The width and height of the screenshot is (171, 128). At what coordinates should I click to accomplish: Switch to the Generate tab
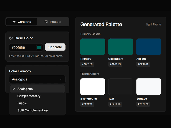[22, 22]
